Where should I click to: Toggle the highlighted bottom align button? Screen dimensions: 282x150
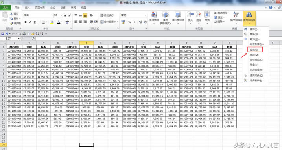[85, 15]
